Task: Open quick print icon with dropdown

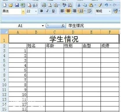Action: [57, 5]
